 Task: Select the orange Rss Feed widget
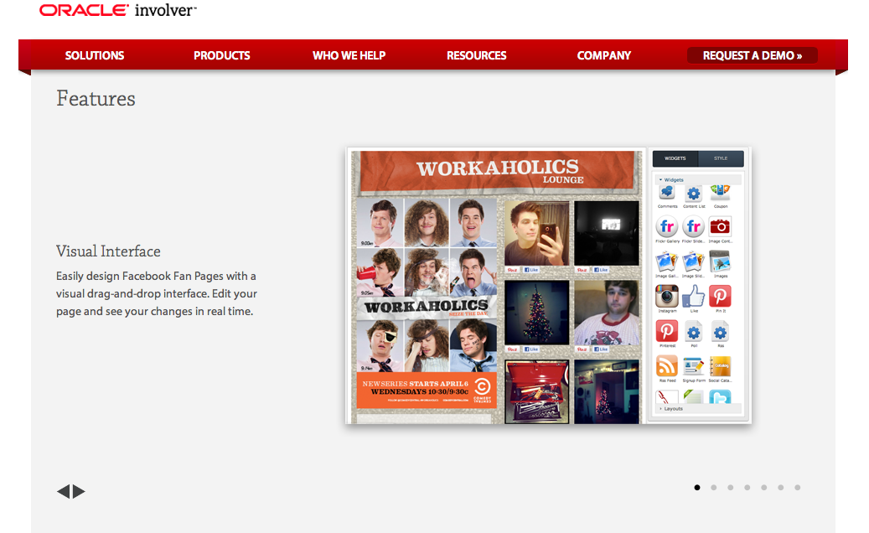coord(667,366)
